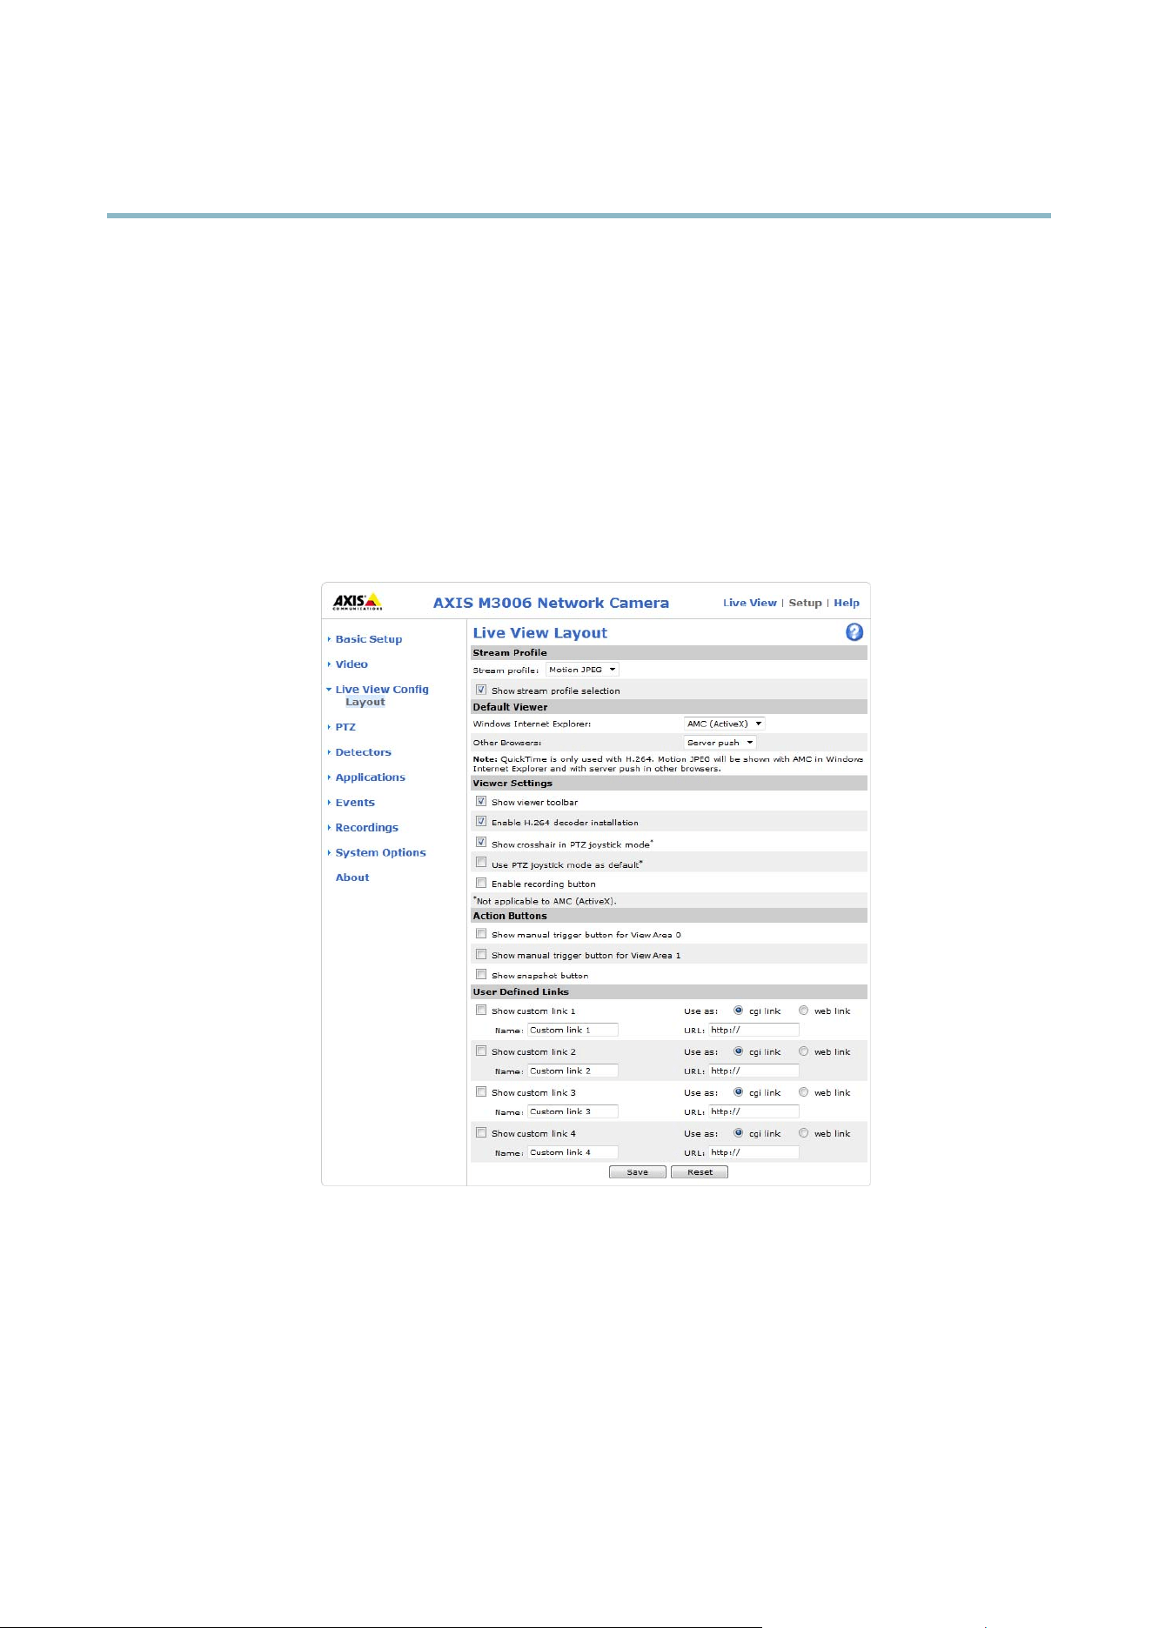
Task: Select web link radio for custom link 4
Action: [x=803, y=1133]
